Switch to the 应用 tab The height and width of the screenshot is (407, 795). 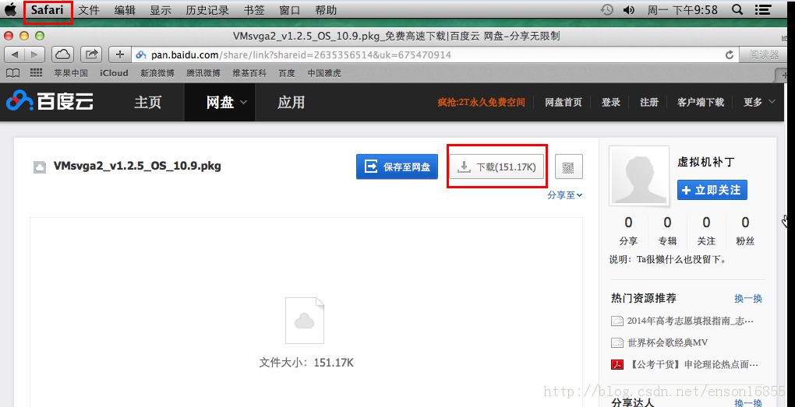291,102
